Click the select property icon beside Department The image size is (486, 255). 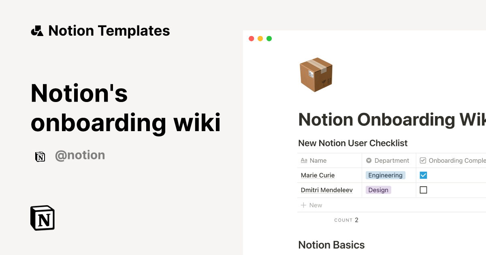coord(369,160)
